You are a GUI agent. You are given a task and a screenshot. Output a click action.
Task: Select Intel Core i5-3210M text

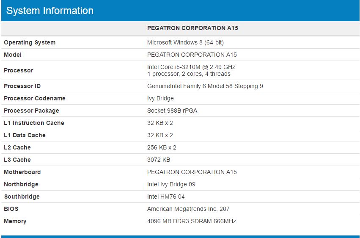(x=174, y=67)
